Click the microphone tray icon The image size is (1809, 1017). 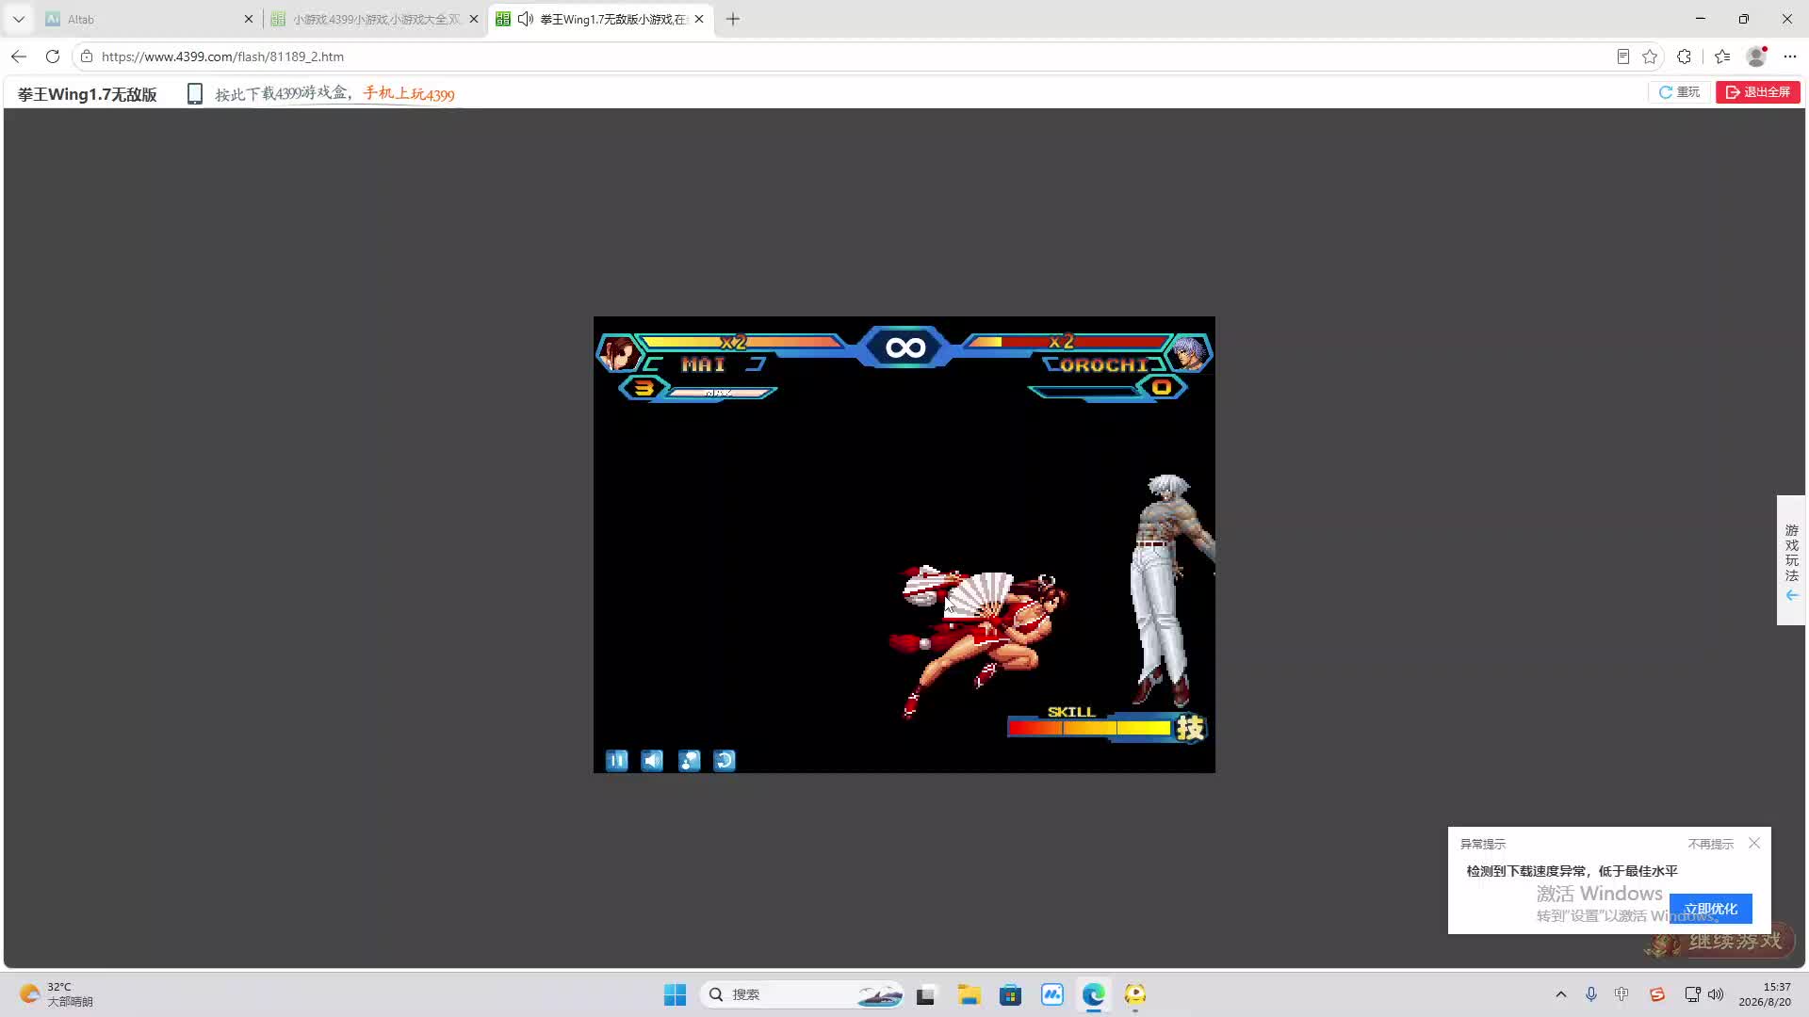[1591, 994]
